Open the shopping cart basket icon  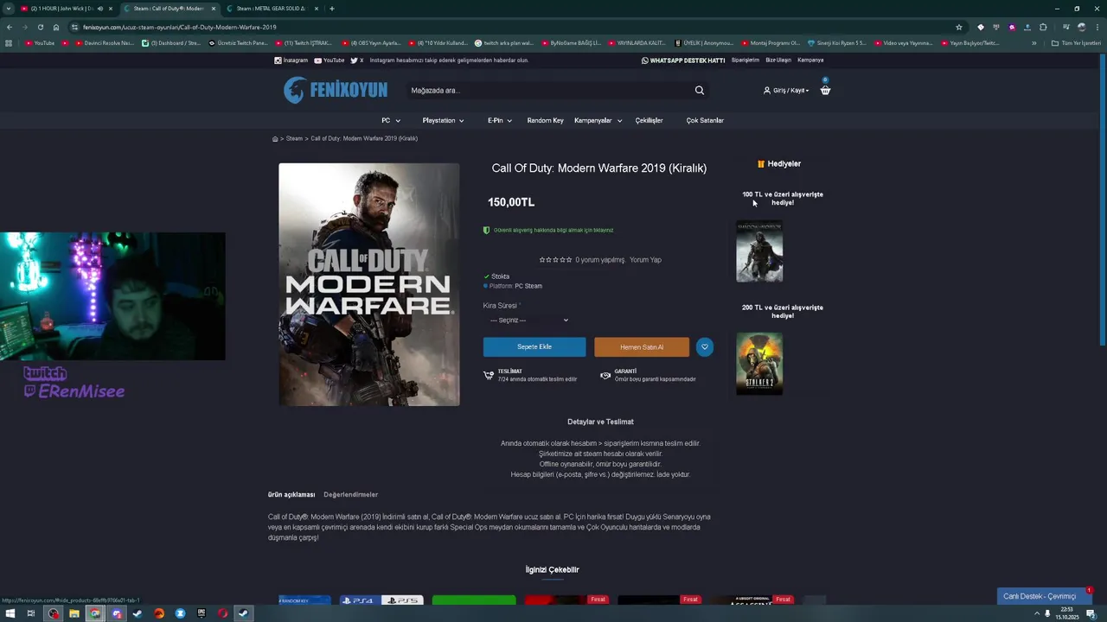[x=825, y=90]
